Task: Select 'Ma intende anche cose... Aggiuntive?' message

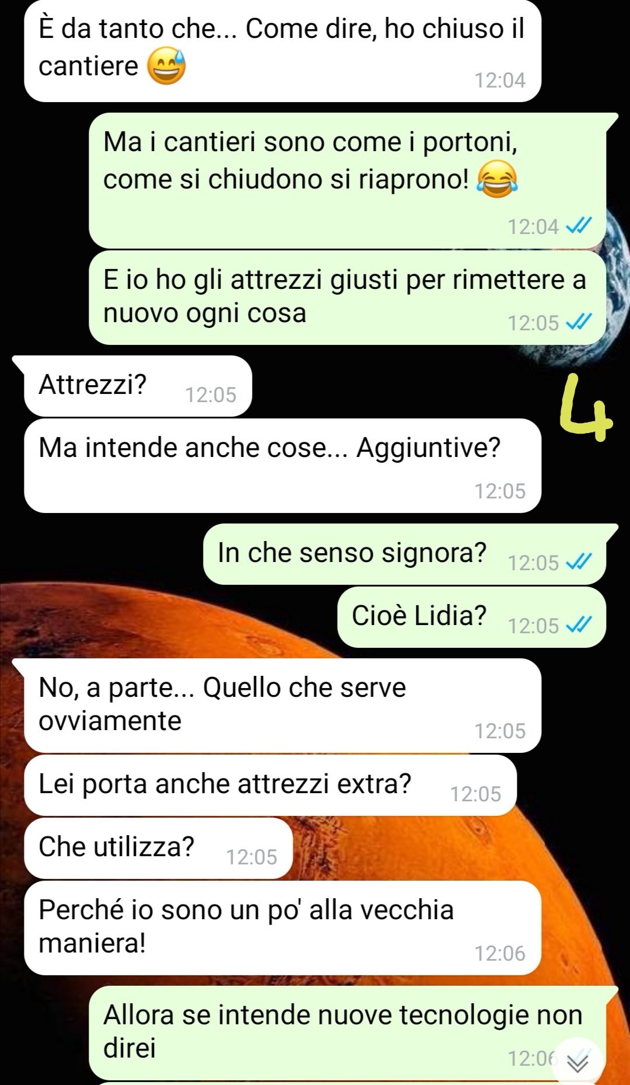Action: coord(282,466)
